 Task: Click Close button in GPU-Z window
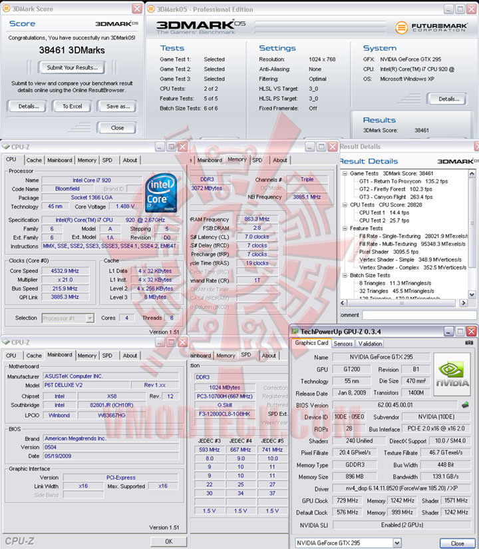coord(457,544)
